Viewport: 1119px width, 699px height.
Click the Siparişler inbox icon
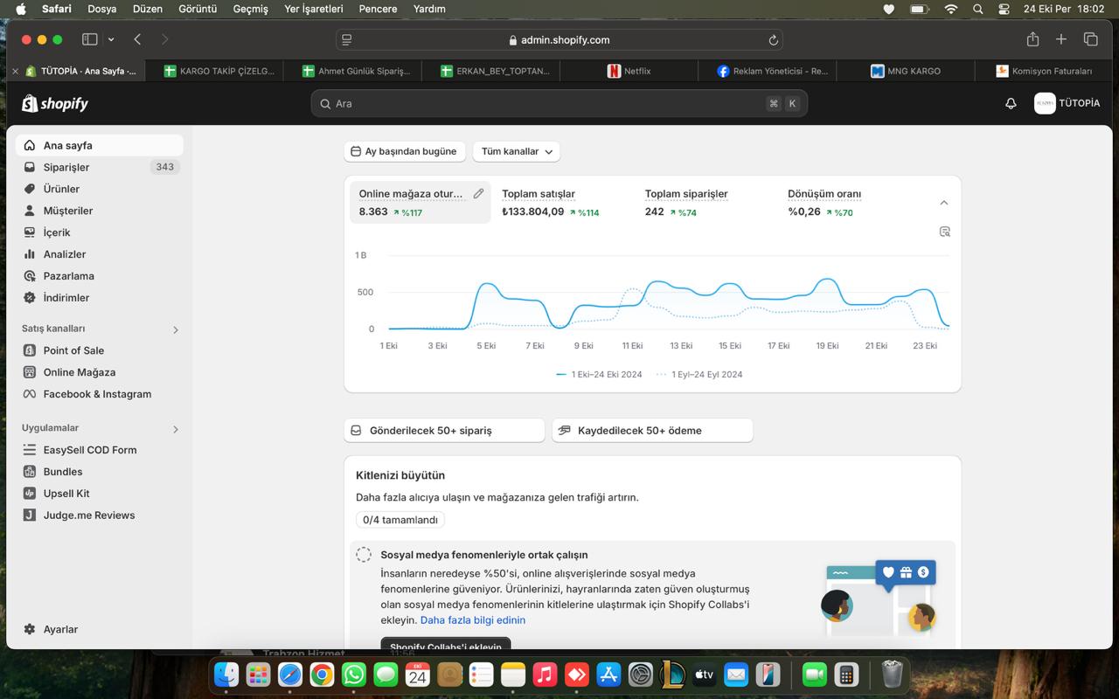coord(30,167)
